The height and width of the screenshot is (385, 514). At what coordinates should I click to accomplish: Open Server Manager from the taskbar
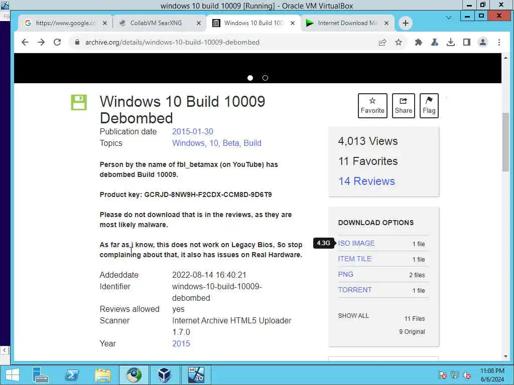pyautogui.click(x=41, y=375)
